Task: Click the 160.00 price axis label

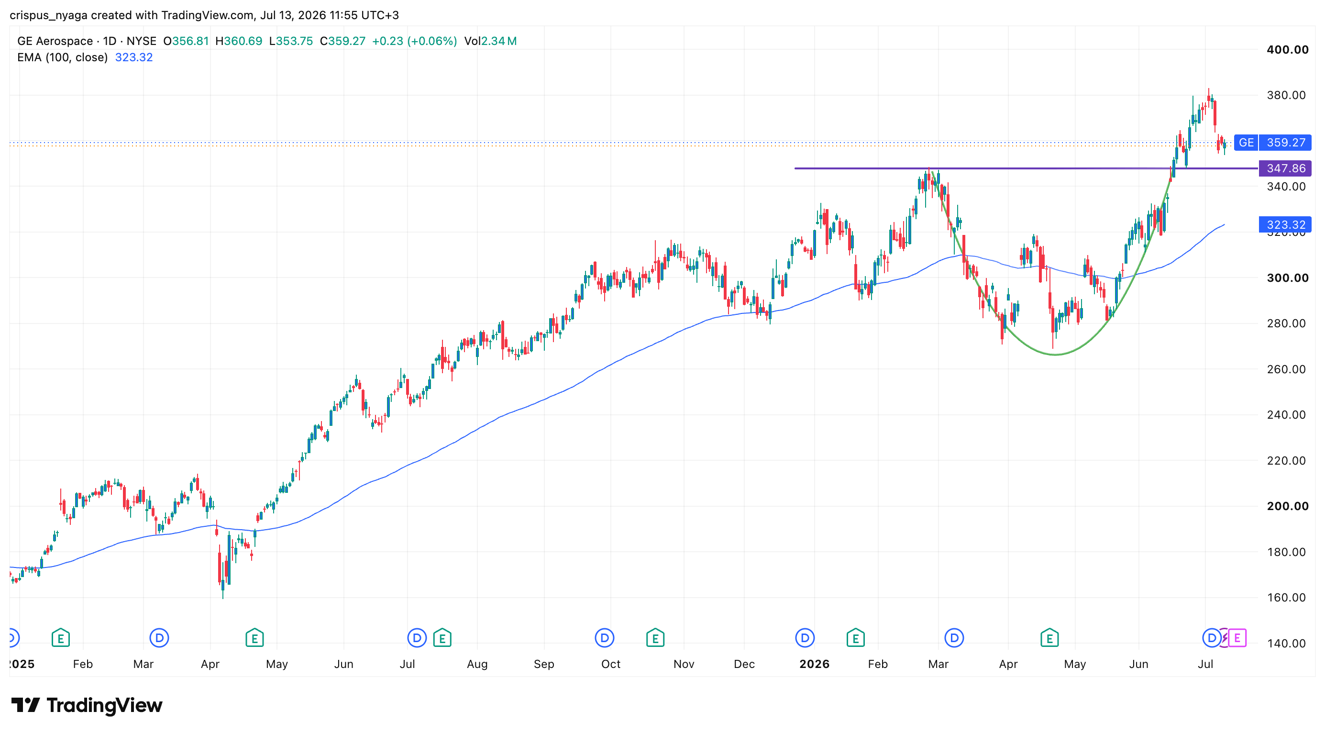Action: (x=1286, y=597)
